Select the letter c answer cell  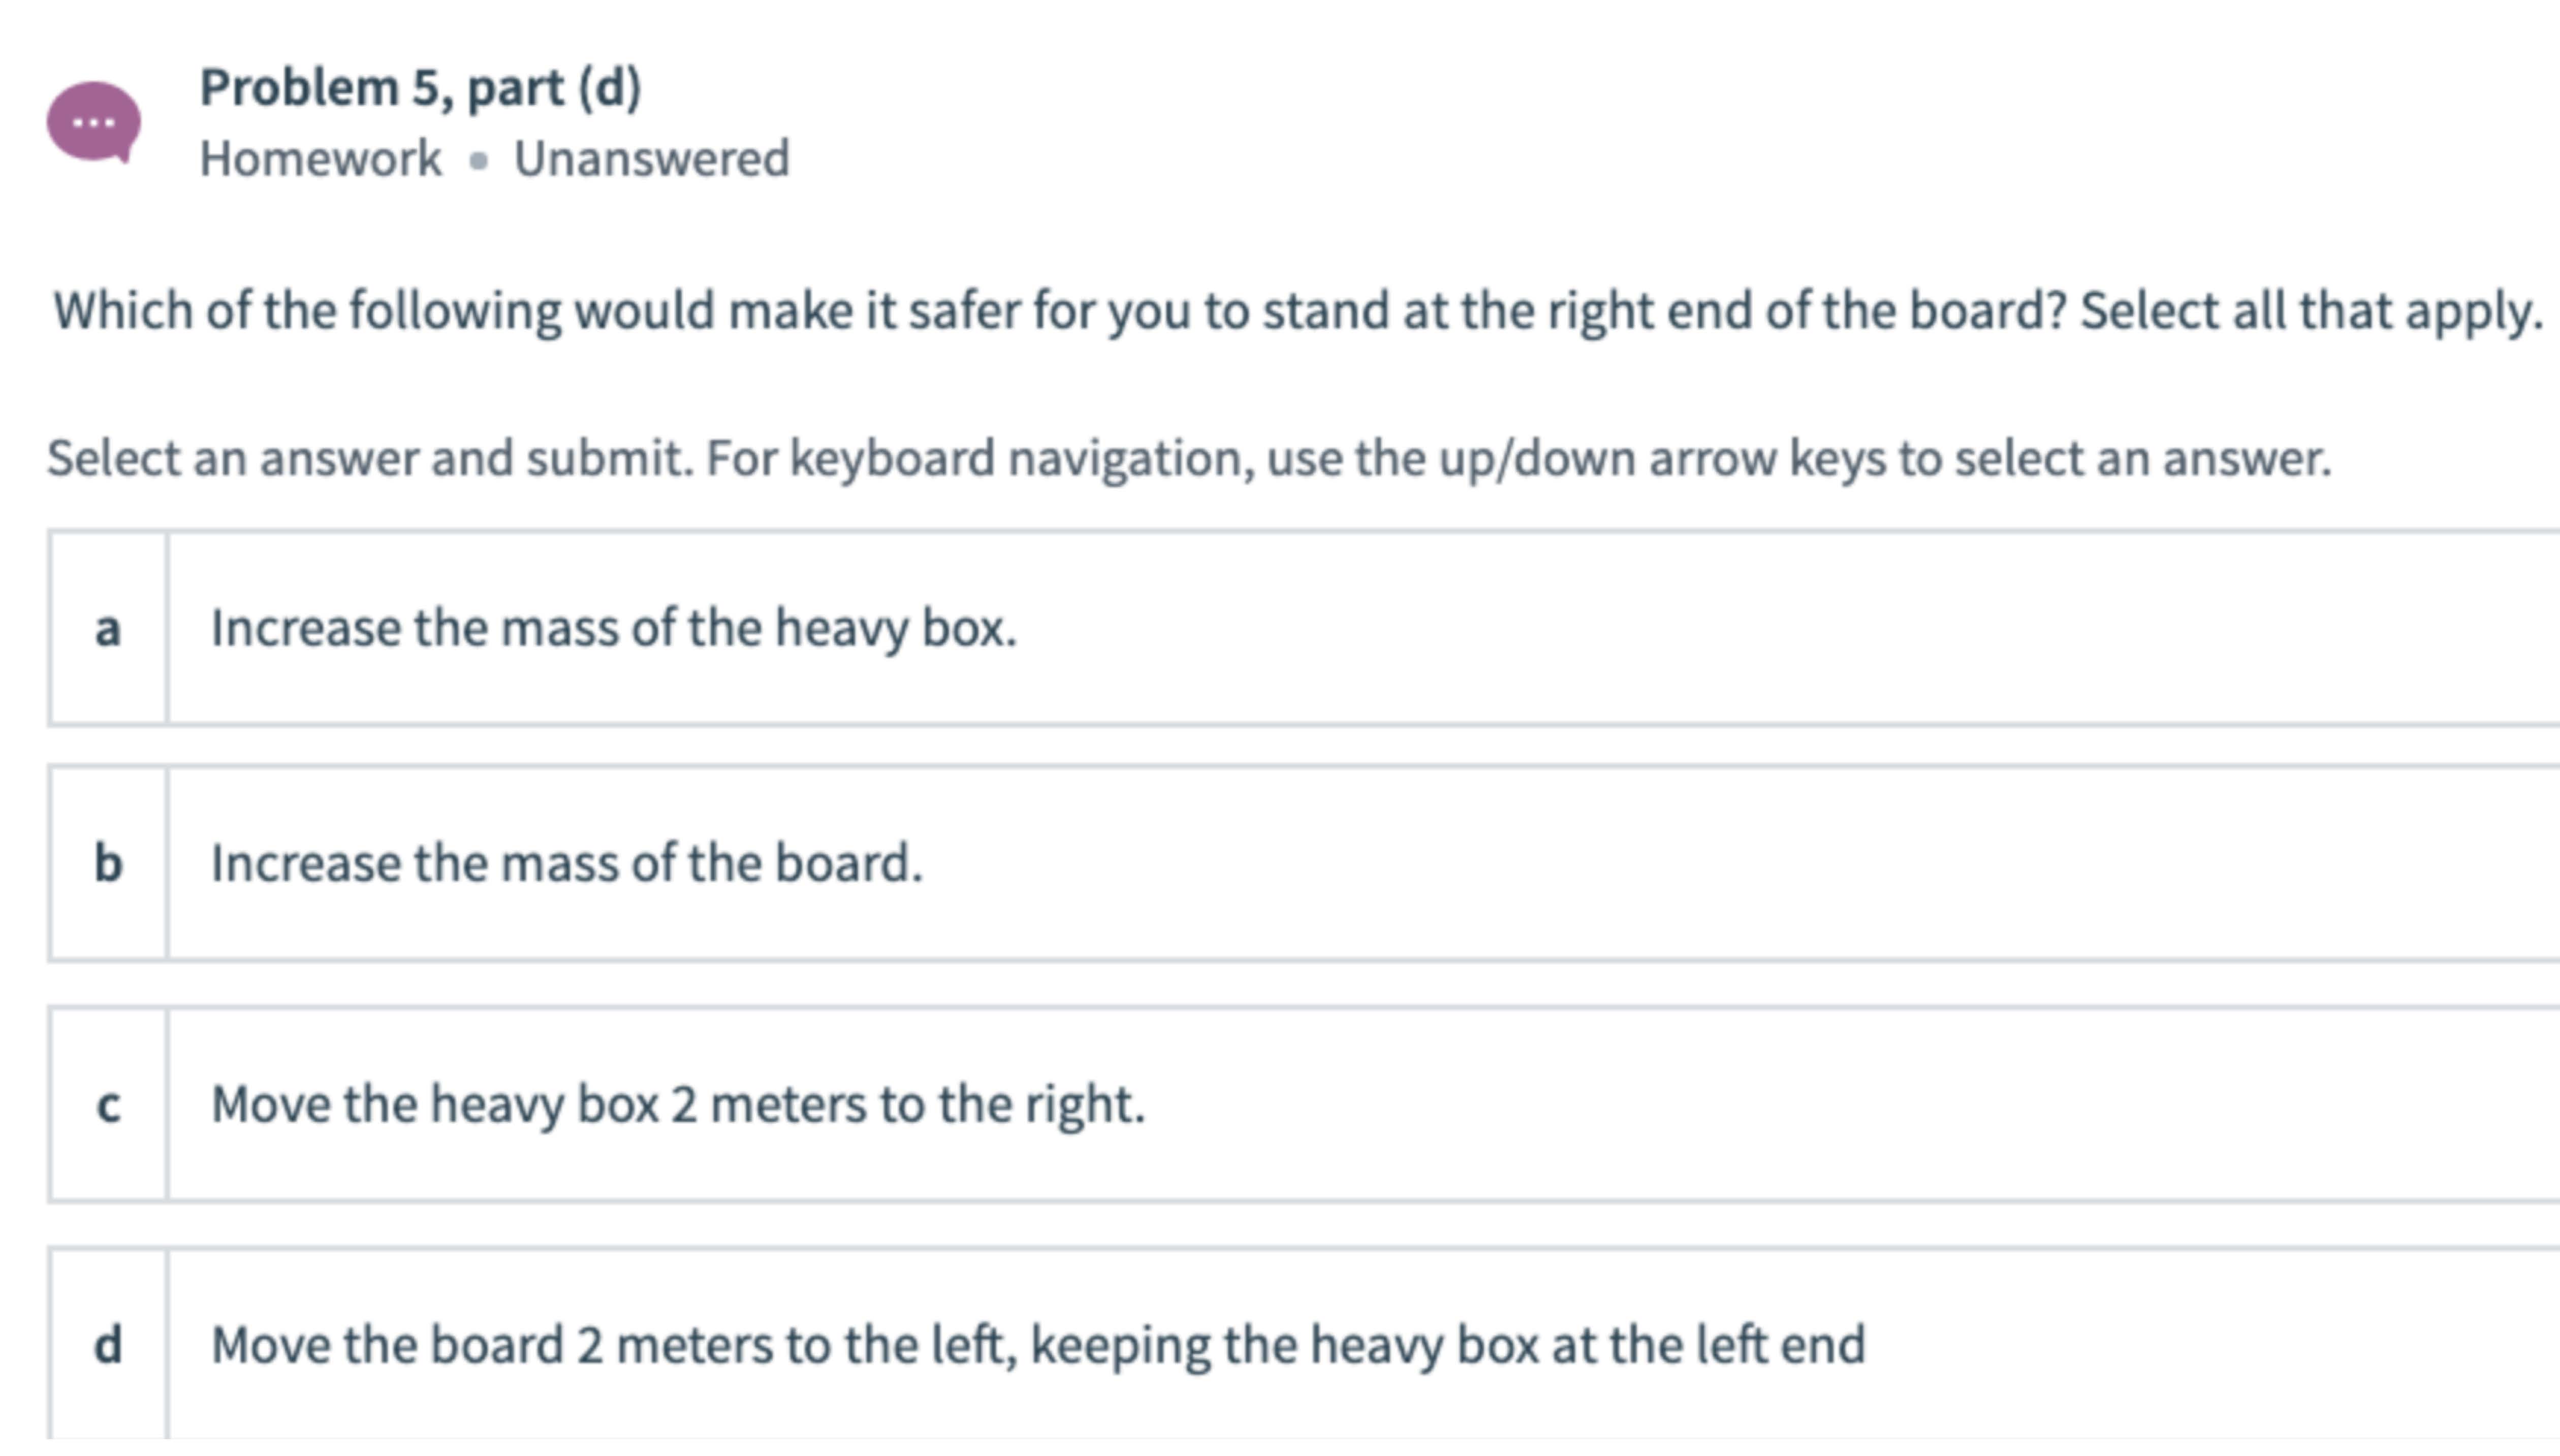point(108,1104)
